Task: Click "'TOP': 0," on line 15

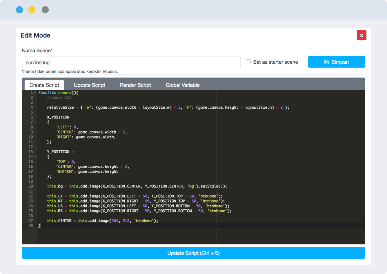Action: (66, 162)
